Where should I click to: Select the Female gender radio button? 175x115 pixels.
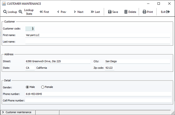(43, 87)
